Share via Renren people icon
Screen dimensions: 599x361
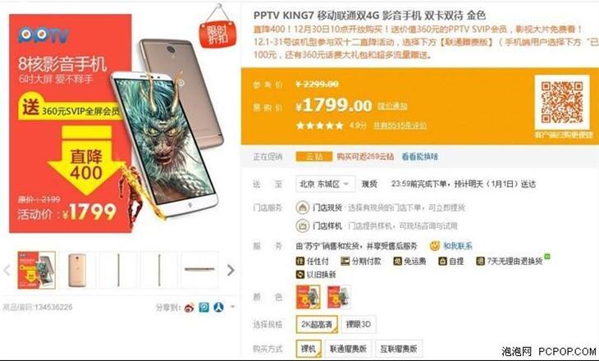(x=218, y=307)
